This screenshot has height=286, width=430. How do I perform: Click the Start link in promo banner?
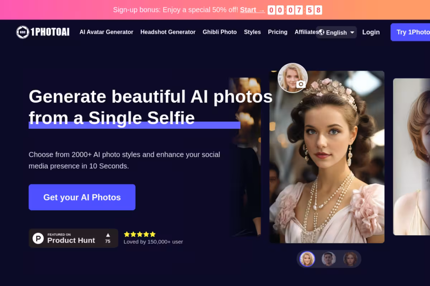pyautogui.click(x=252, y=10)
